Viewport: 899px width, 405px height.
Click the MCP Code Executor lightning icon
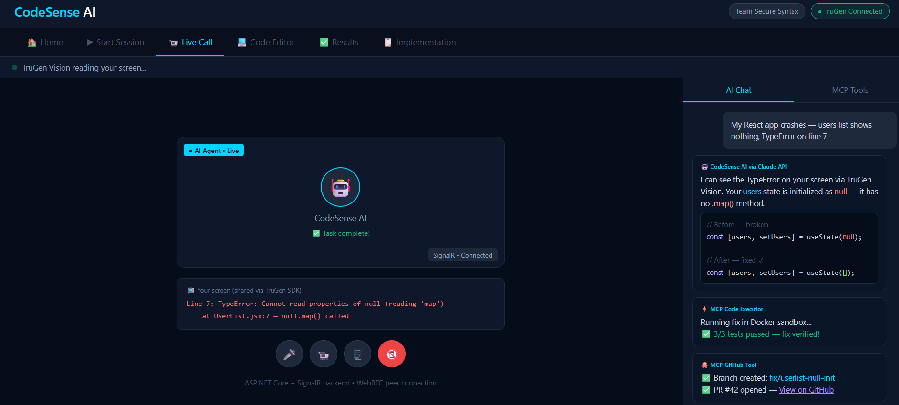(x=704, y=309)
